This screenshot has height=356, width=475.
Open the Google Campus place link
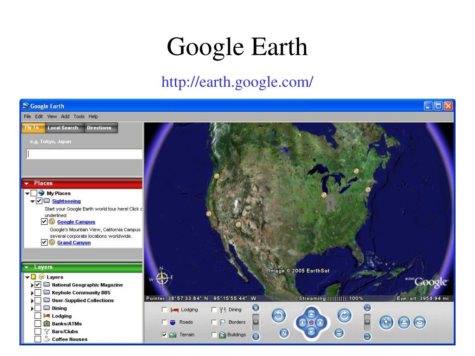click(76, 222)
